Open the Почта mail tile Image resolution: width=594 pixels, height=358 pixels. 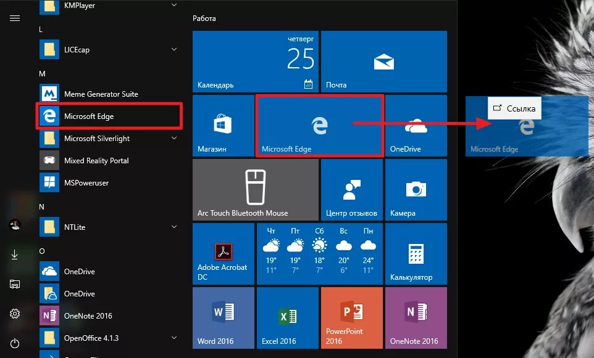383,62
